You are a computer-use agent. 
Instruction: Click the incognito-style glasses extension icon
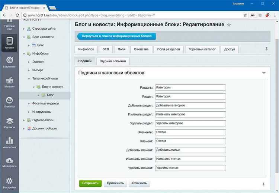click(253, 15)
